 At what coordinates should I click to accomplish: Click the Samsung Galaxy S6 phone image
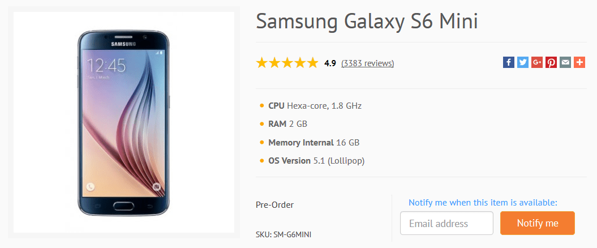coord(124,122)
